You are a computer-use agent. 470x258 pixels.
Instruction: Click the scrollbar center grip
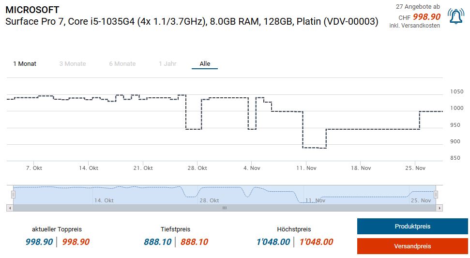(x=224, y=208)
